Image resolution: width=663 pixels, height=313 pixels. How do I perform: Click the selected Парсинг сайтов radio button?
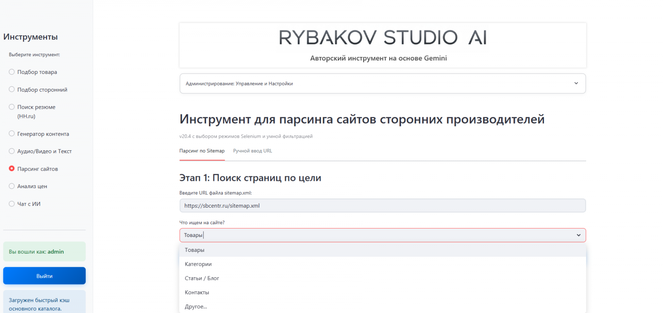[x=12, y=169]
